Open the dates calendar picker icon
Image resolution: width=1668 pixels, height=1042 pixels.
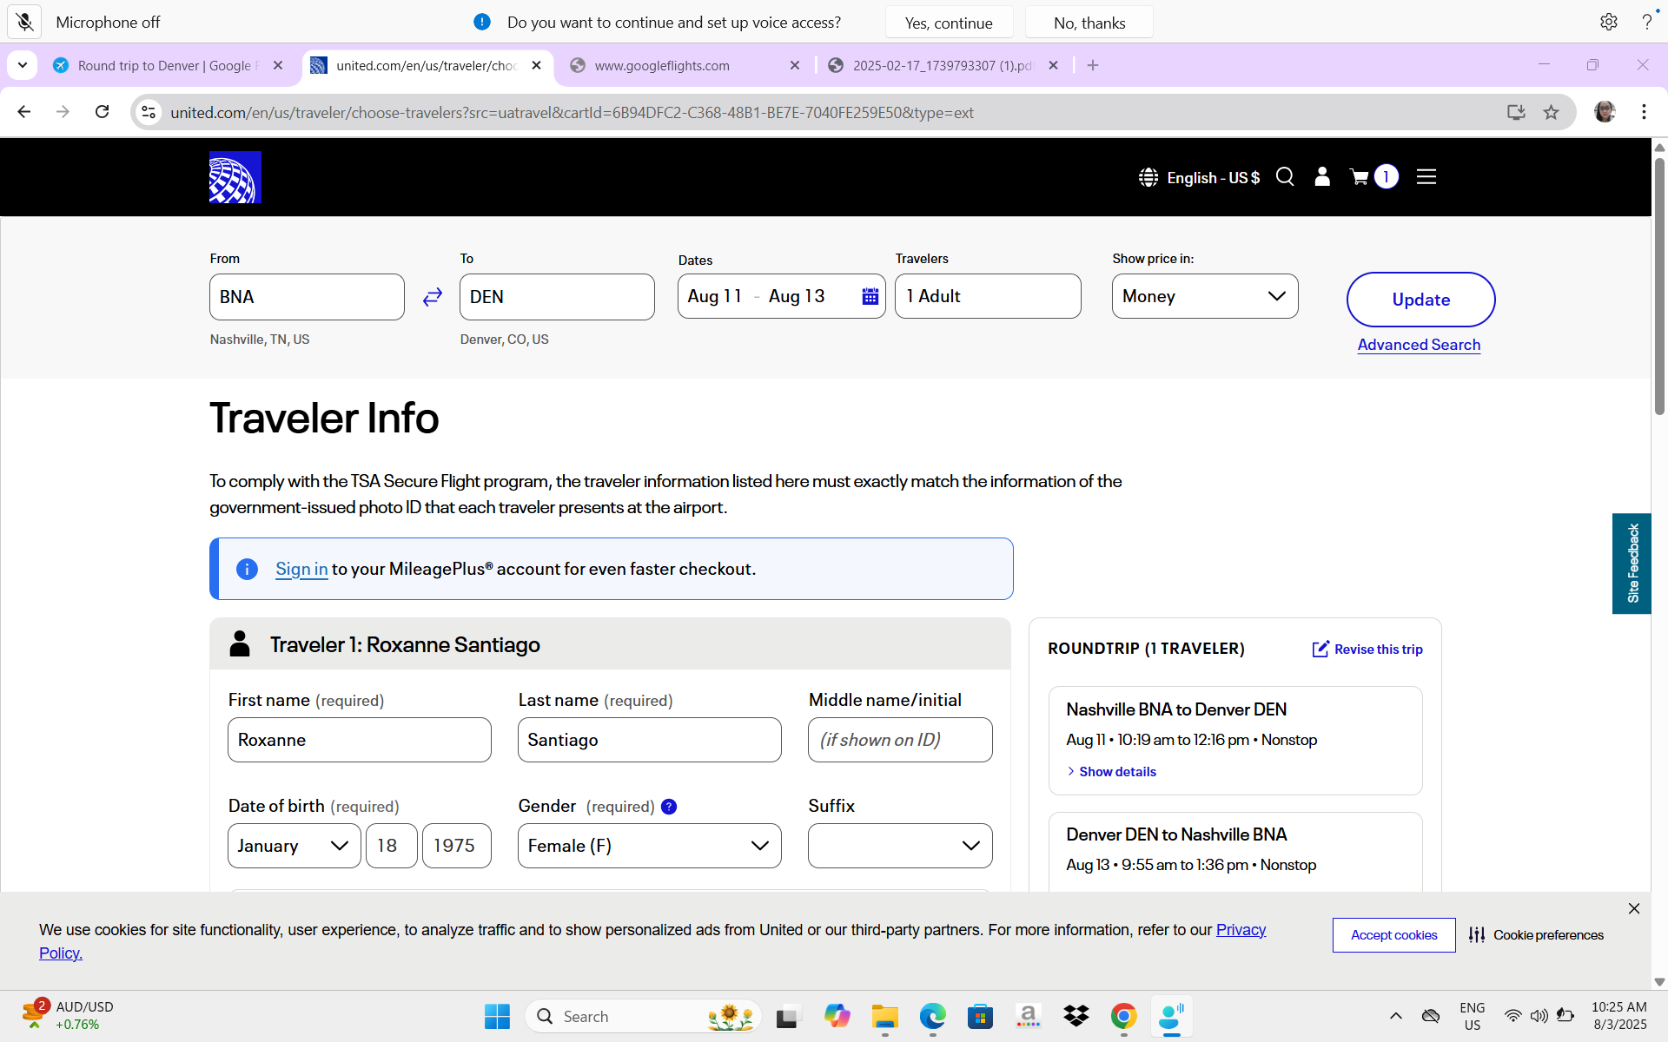(870, 297)
